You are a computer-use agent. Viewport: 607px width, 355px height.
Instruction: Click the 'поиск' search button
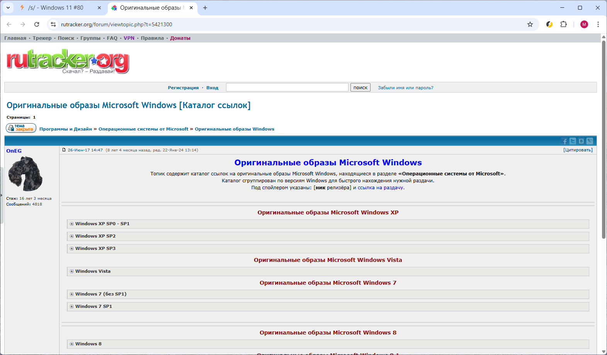[360, 88]
